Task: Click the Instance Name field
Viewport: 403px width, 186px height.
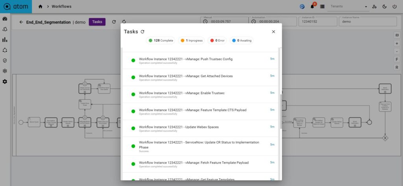Action: [x=368, y=22]
